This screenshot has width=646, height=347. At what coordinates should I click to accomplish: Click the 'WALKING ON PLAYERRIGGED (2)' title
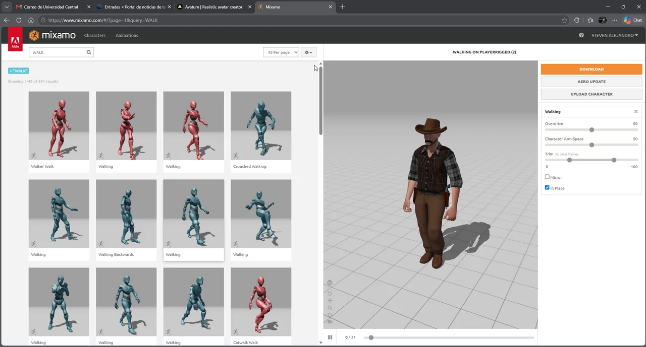tap(484, 52)
